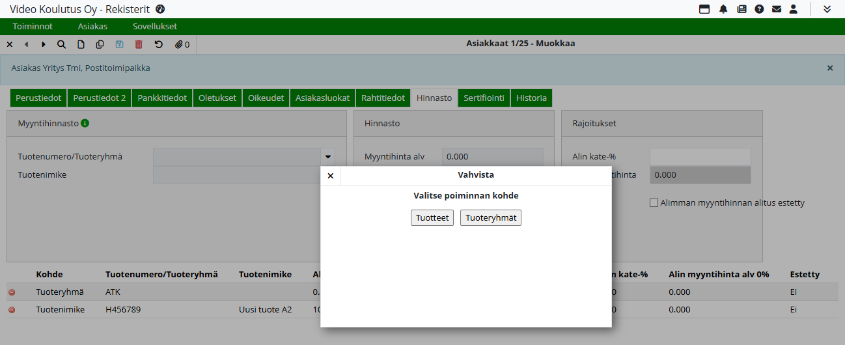Switch to the Pankkitiedot tab
845x345 pixels.
point(162,98)
